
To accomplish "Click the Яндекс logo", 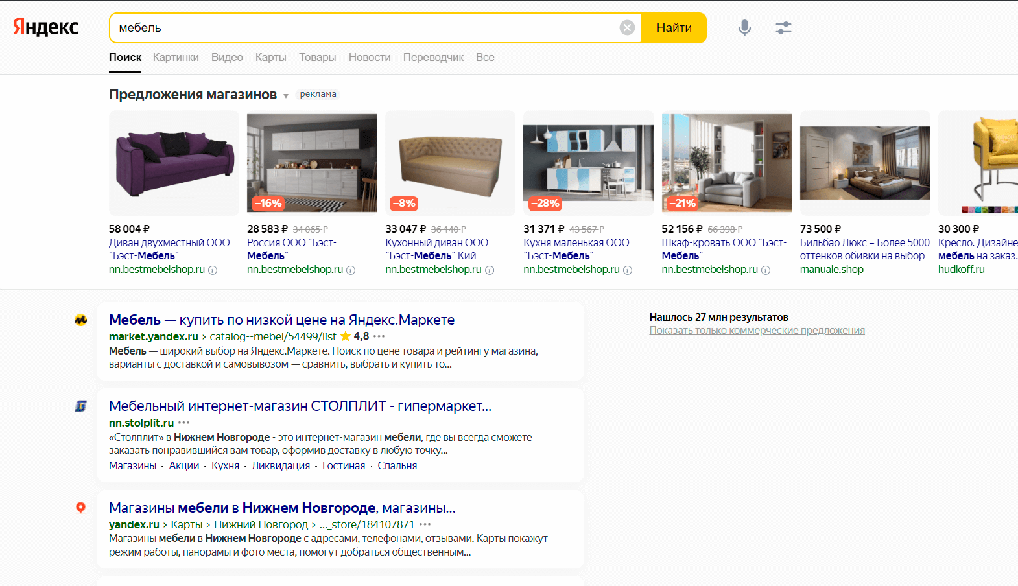I will coord(45,27).
